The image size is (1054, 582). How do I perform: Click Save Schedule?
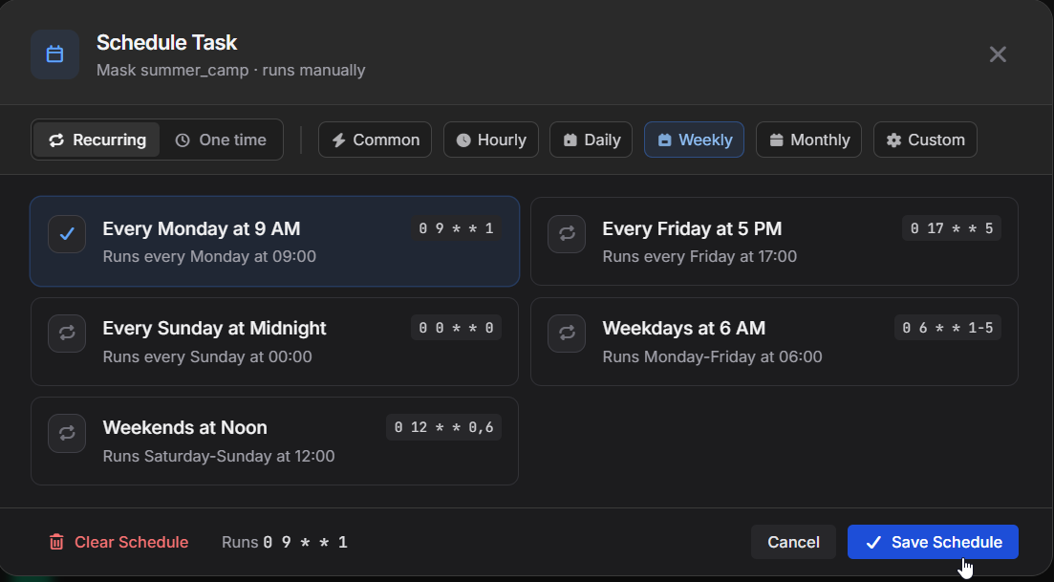933,542
